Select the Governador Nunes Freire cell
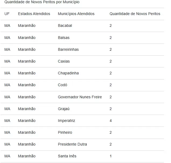Image resolution: width=171 pixels, height=163 pixels. 80,97
